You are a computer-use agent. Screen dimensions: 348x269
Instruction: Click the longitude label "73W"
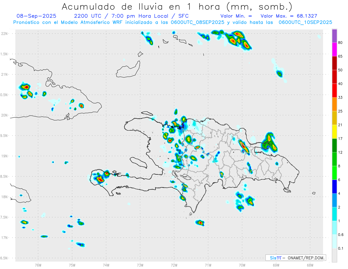140,265
